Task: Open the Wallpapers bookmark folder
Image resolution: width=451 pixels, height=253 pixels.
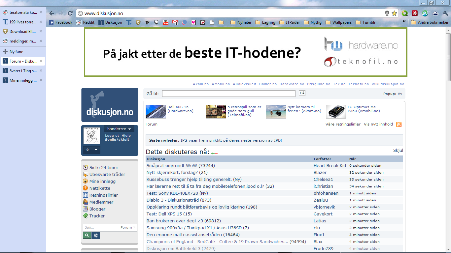Action: 338,22
